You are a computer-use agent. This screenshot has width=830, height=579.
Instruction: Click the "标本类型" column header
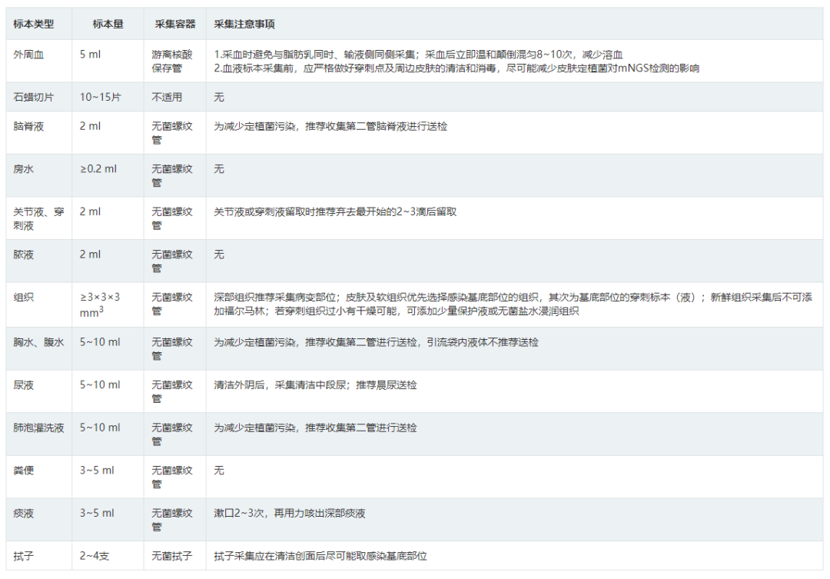coord(34,24)
